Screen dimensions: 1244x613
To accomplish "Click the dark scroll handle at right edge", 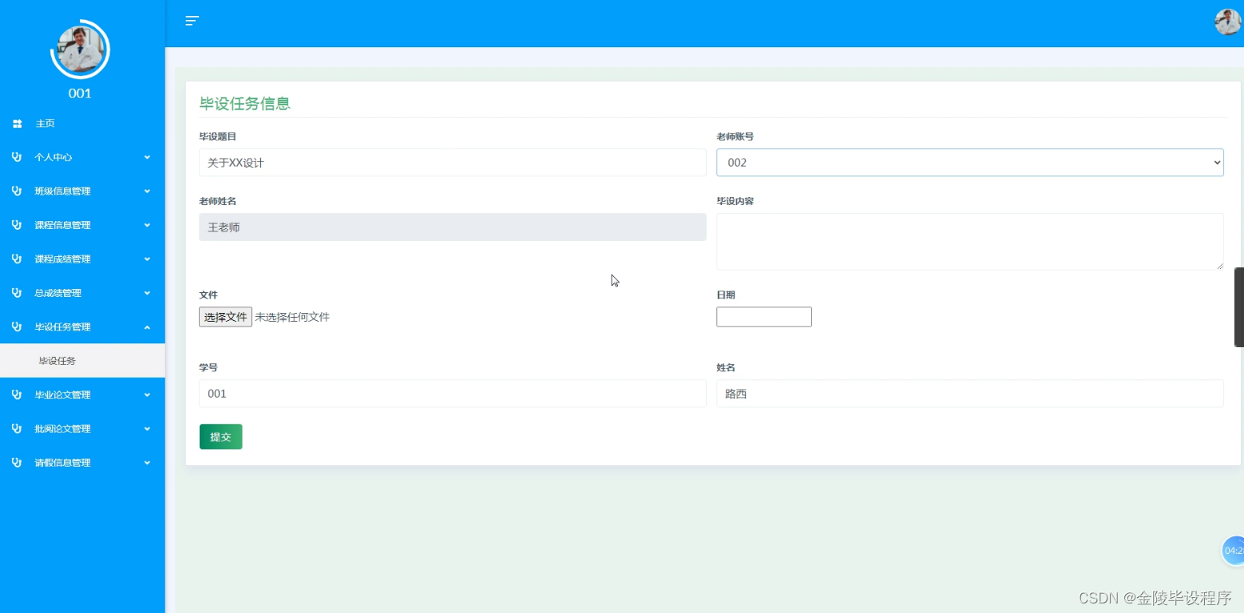I will point(1239,307).
